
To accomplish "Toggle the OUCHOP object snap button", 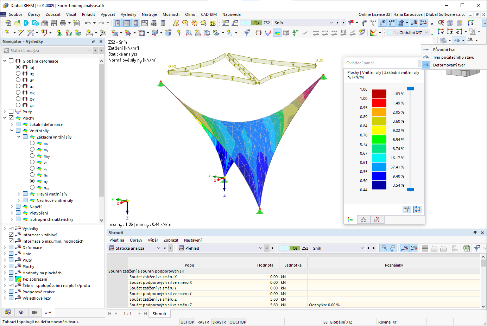I will click(x=238, y=322).
